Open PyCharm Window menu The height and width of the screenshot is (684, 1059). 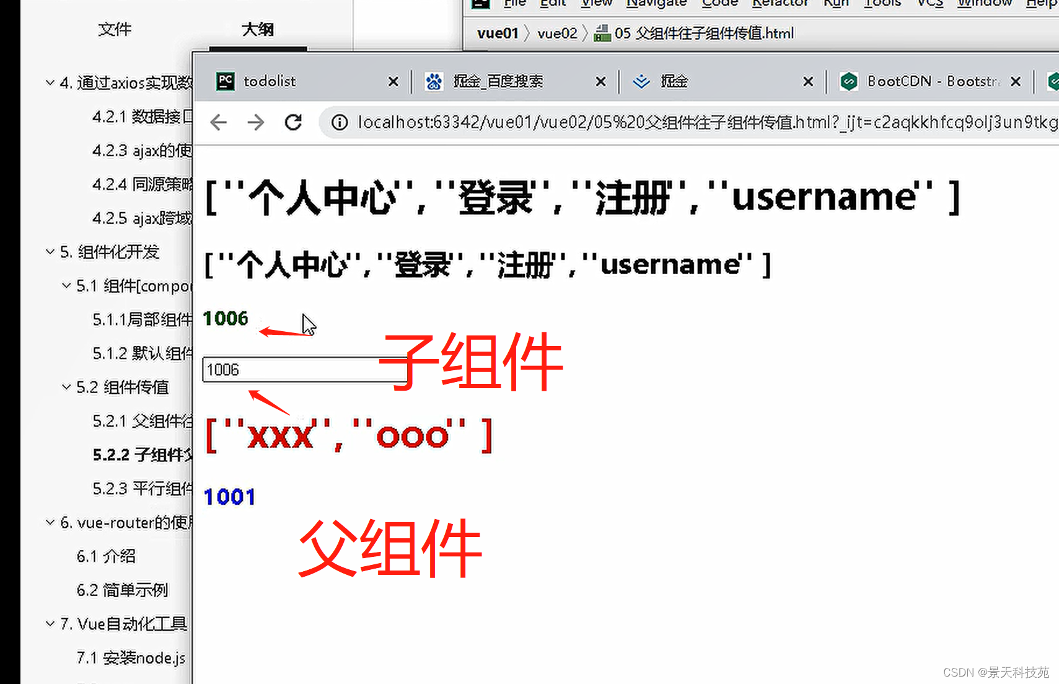coord(985,3)
